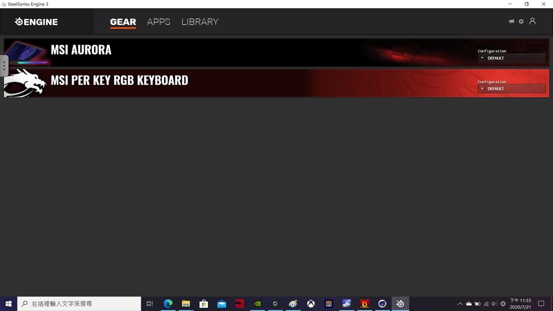Open the Action Center notifications icon
This screenshot has width=553, height=311.
point(541,304)
